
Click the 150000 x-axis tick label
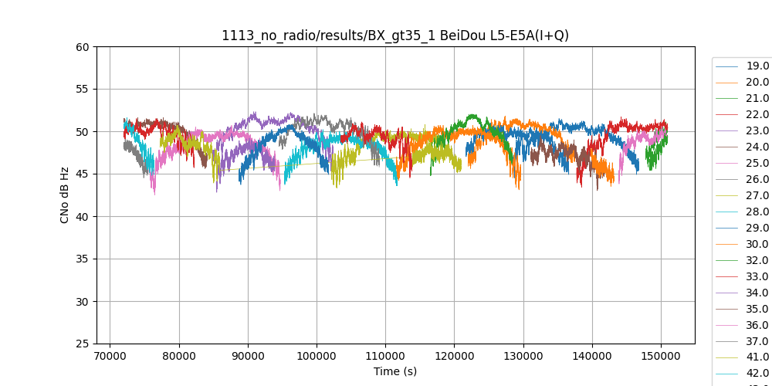point(661,356)
